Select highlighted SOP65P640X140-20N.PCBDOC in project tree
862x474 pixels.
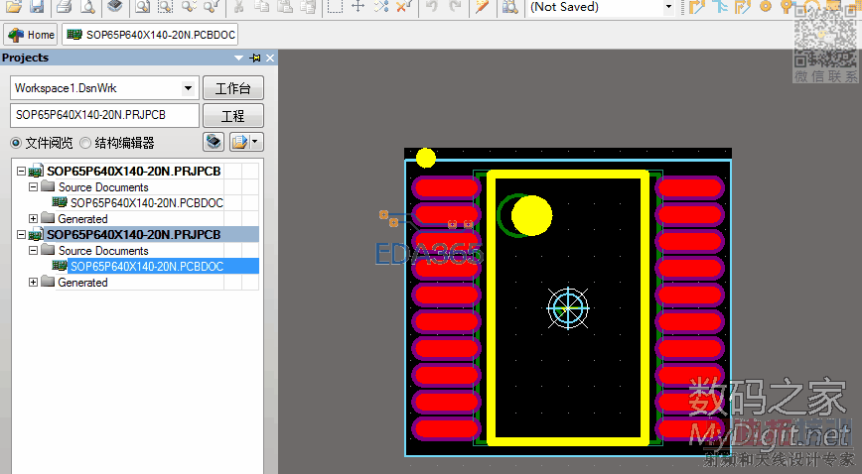coord(146,267)
